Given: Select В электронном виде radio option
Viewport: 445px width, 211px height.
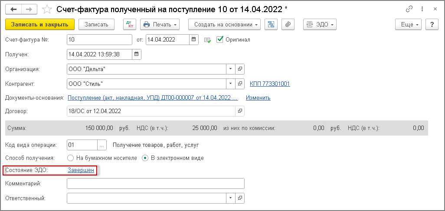Looking at the screenshot, I should click(x=145, y=158).
